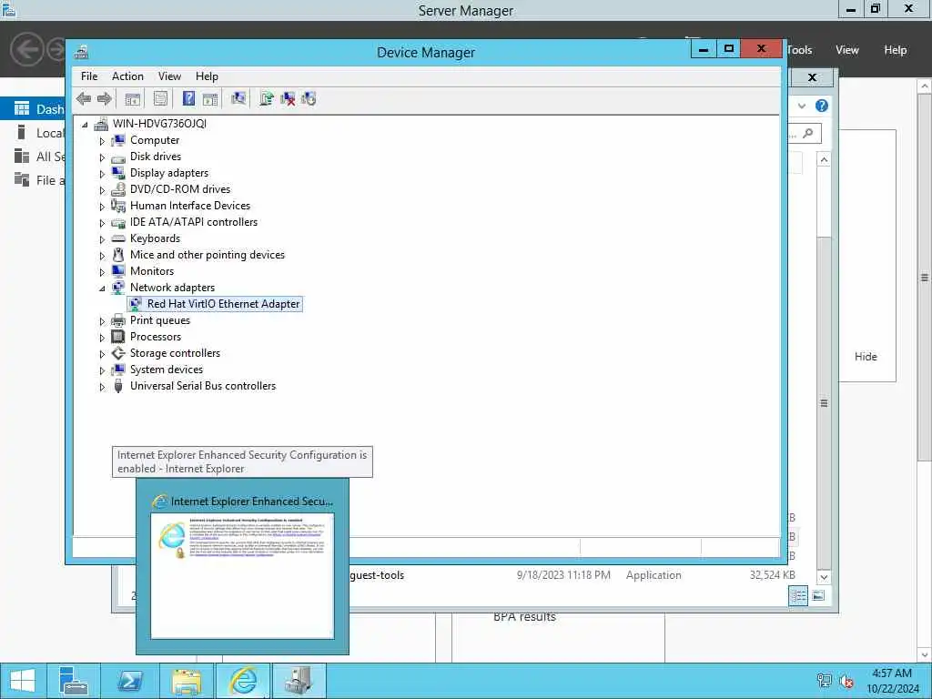Click the Hide link in Server Manager

tap(866, 357)
